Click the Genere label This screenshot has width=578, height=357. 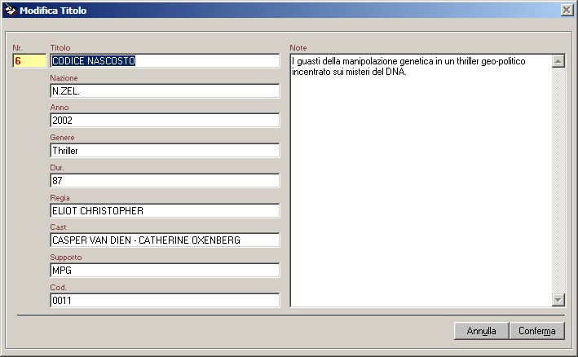tap(62, 138)
